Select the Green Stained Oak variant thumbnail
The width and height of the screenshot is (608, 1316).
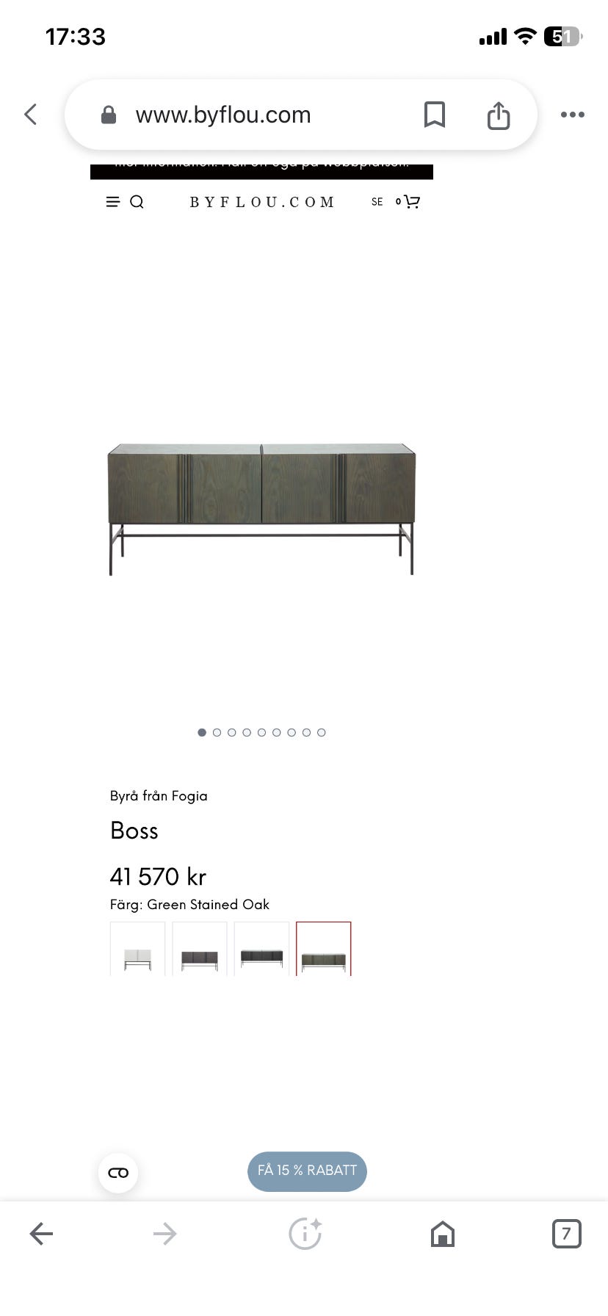324,950
